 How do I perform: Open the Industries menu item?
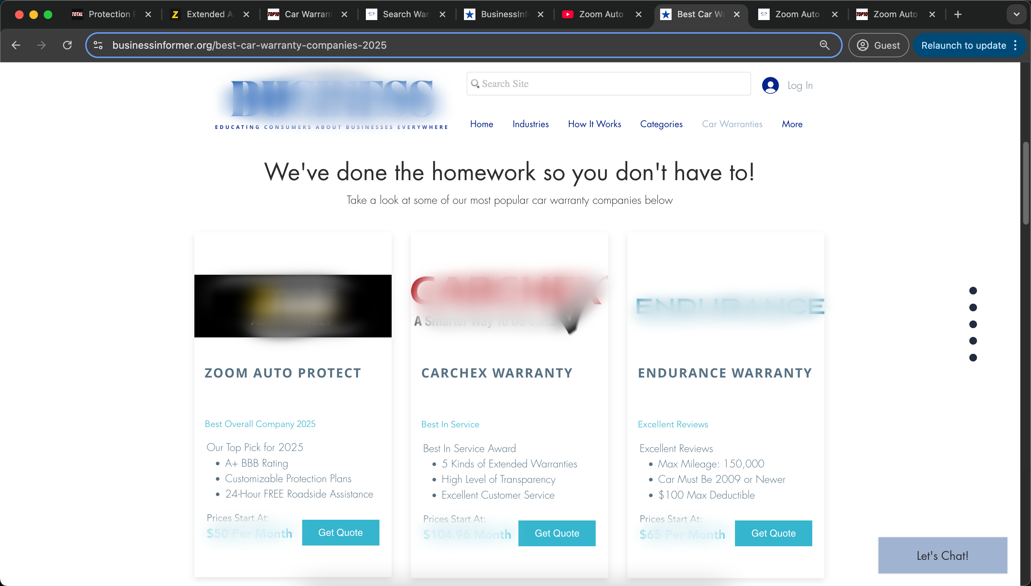(x=531, y=124)
